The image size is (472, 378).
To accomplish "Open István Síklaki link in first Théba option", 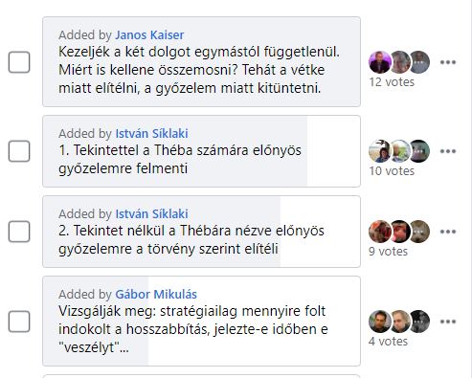I will [151, 133].
